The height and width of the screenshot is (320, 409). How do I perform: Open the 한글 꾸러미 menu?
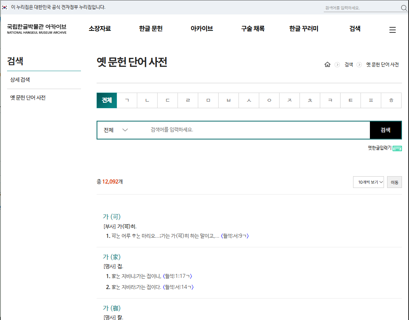click(304, 29)
